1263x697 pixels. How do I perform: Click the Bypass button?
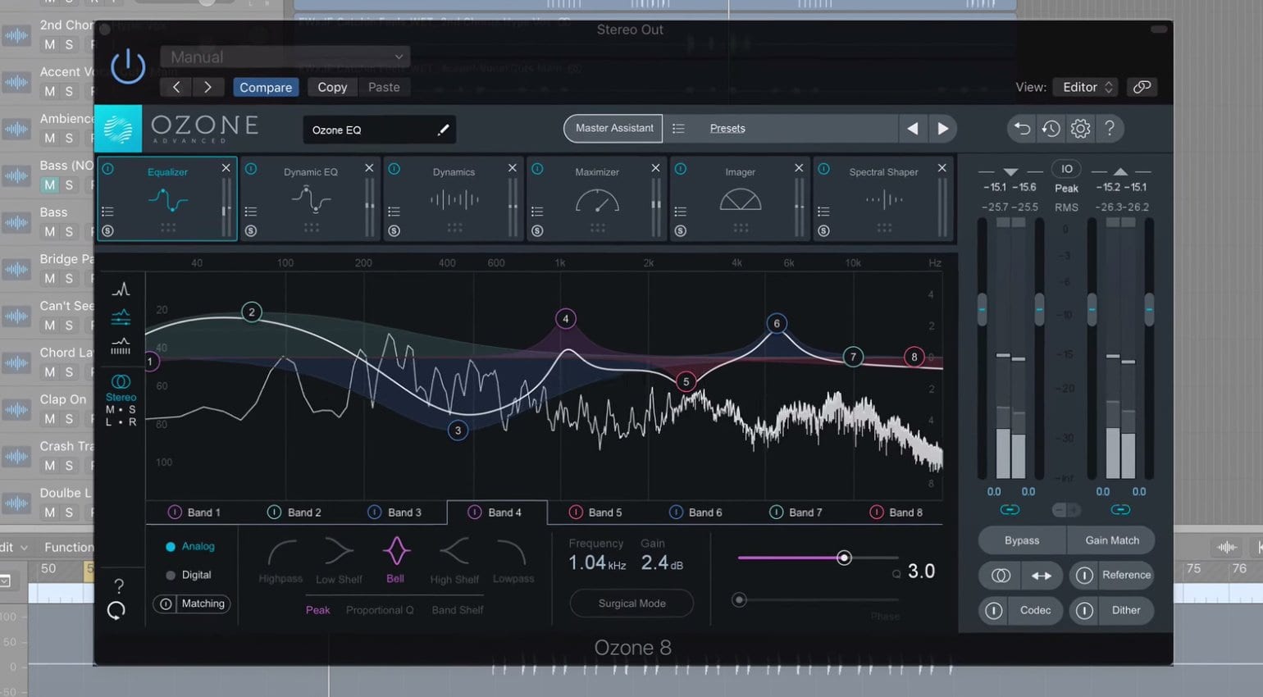click(x=1022, y=540)
